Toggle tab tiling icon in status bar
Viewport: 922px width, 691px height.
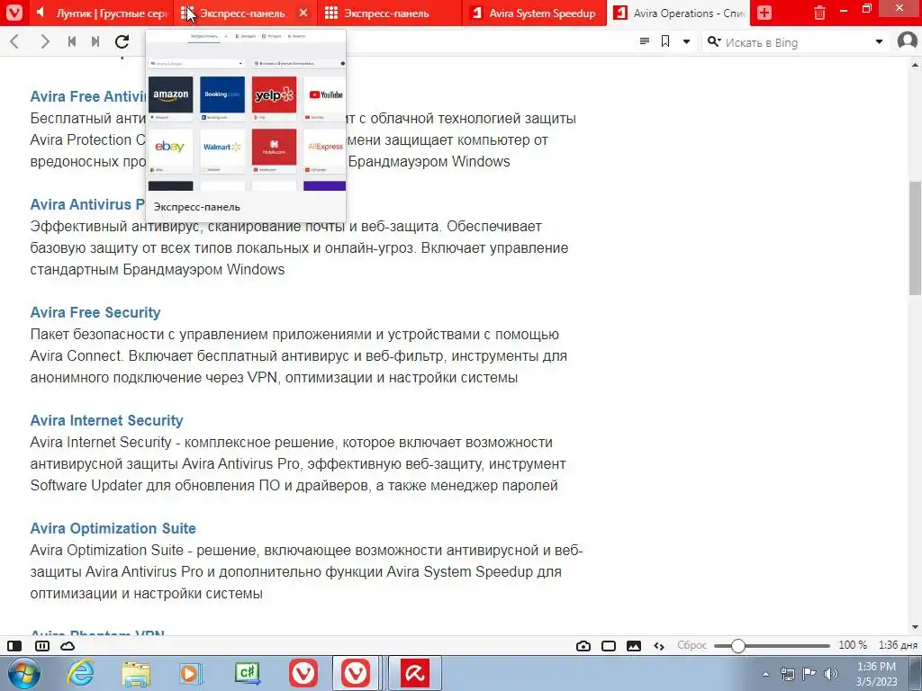pyautogui.click(x=42, y=646)
